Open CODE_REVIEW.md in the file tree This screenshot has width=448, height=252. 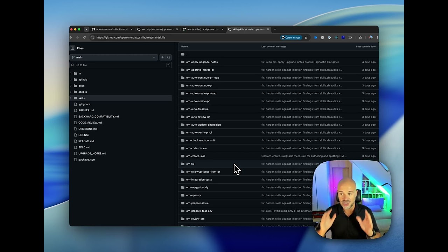[90, 123]
